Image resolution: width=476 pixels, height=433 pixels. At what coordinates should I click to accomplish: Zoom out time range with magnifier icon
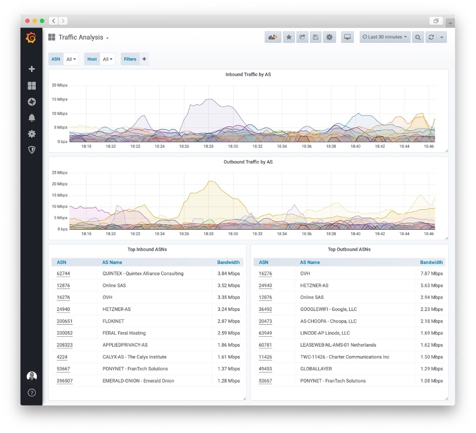(x=418, y=37)
